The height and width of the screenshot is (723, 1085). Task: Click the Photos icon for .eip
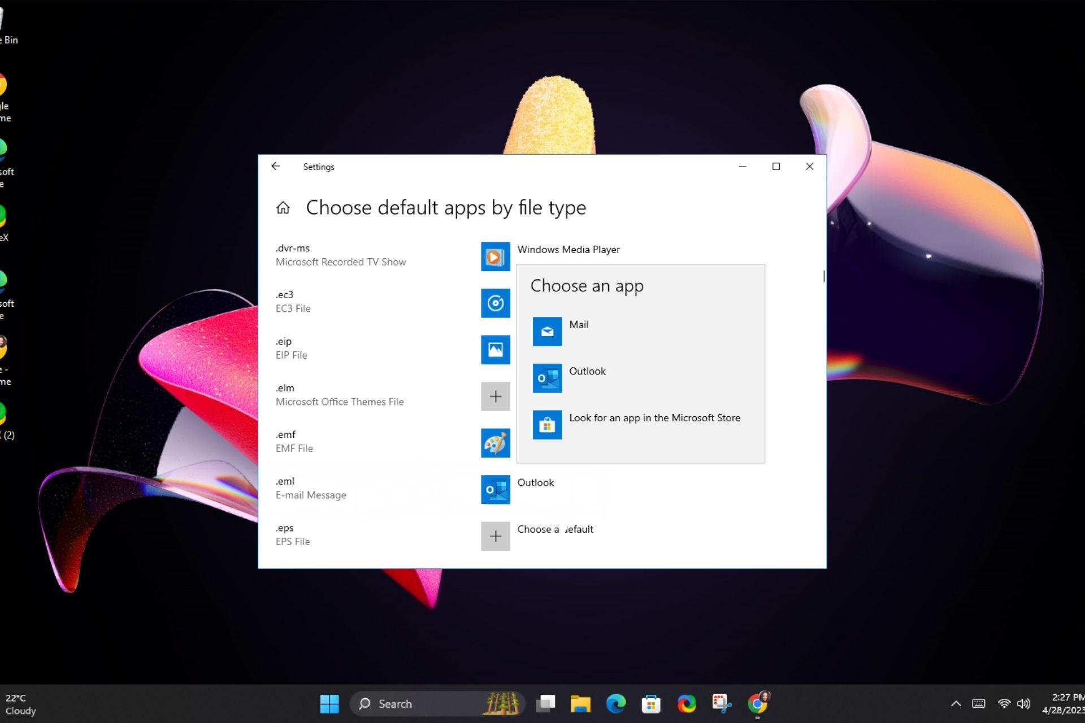(x=495, y=350)
